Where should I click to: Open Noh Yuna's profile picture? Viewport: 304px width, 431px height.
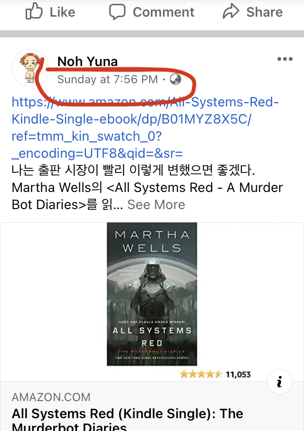(x=30, y=68)
